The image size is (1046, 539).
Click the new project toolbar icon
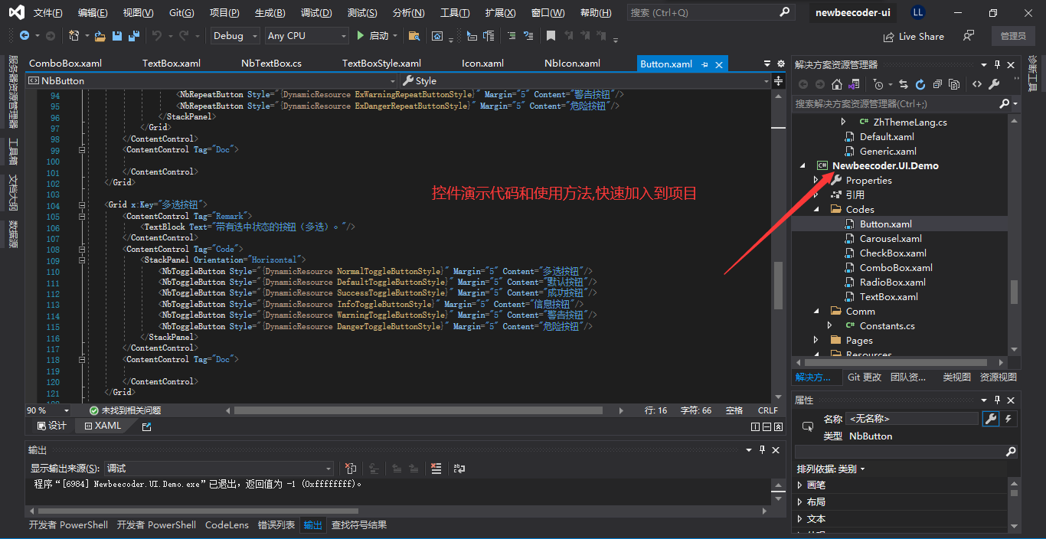74,36
